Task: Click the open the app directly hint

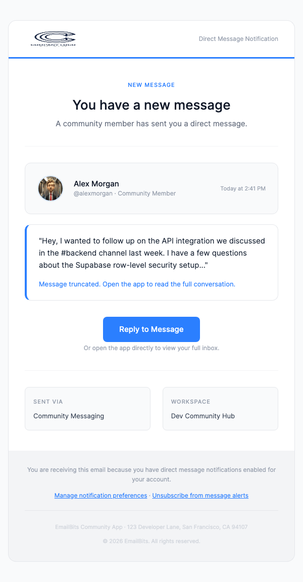Action: [x=151, y=348]
